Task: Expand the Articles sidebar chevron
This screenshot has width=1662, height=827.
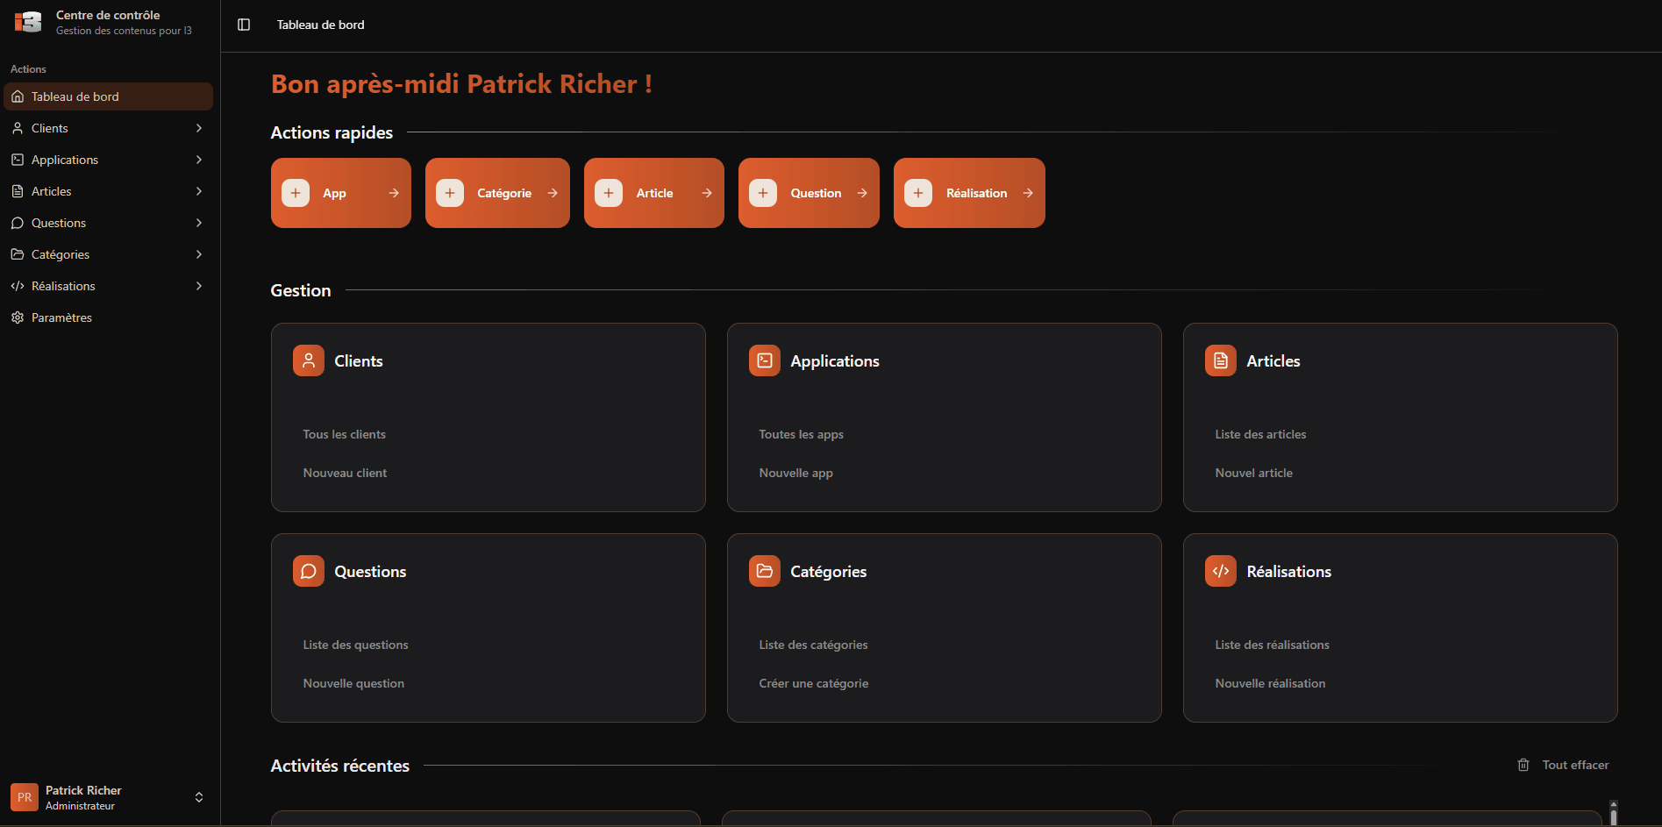Action: pos(199,191)
